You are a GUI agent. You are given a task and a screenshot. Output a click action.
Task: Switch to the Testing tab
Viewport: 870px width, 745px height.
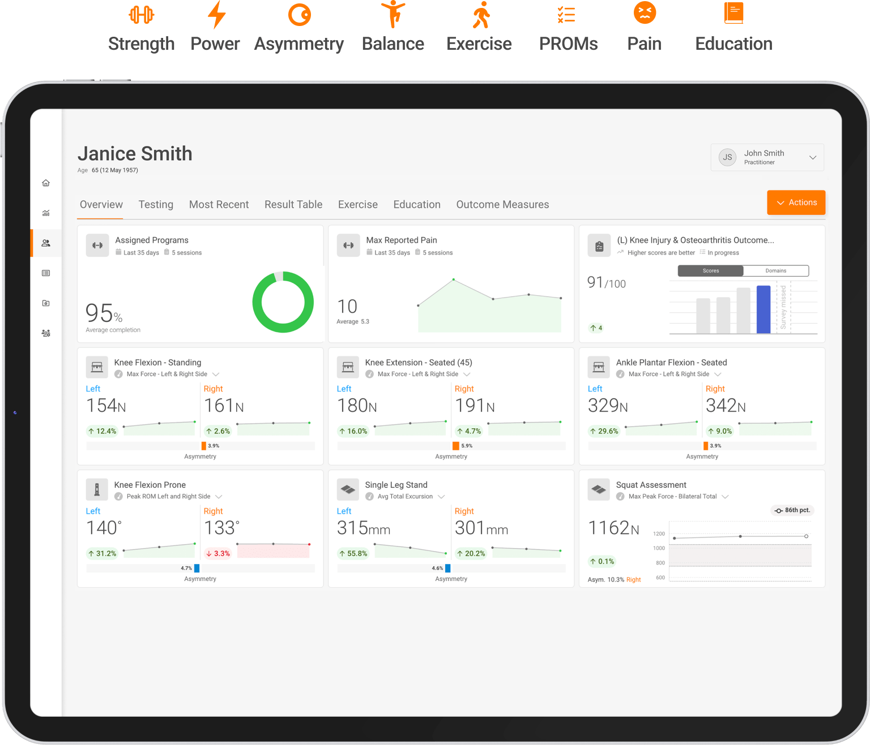156,204
